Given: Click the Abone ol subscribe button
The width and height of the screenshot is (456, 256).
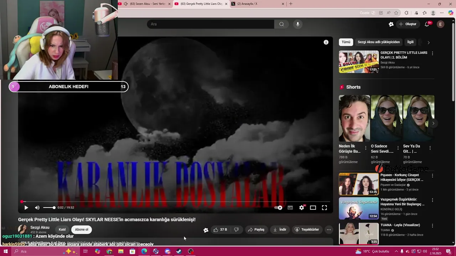Looking at the screenshot, I should click(82, 230).
